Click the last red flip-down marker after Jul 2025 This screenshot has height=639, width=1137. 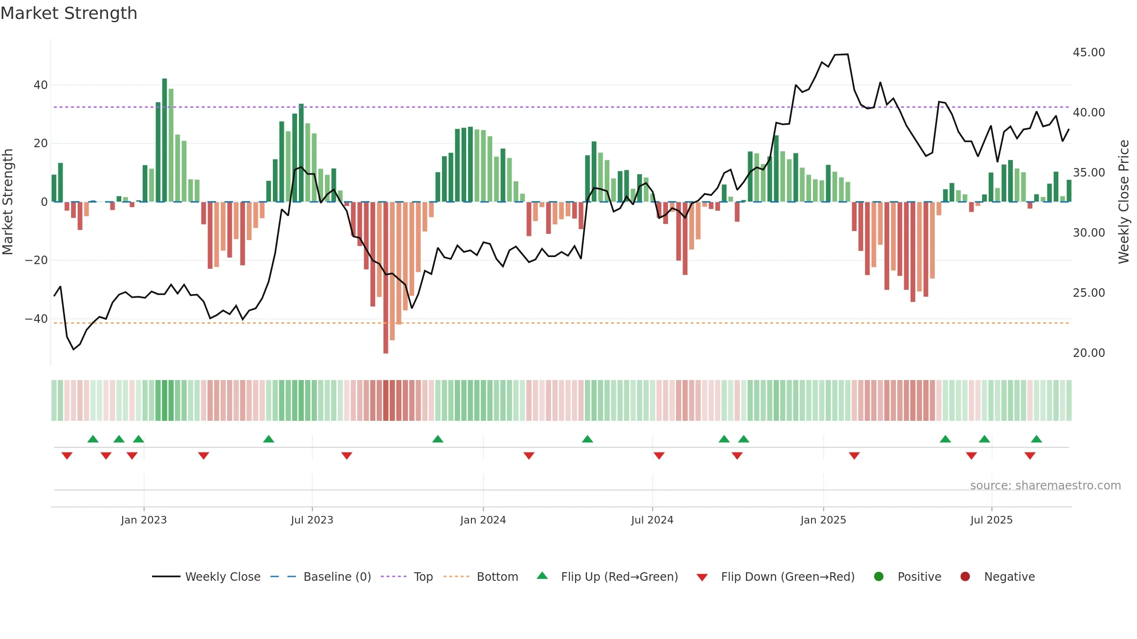click(x=1030, y=456)
